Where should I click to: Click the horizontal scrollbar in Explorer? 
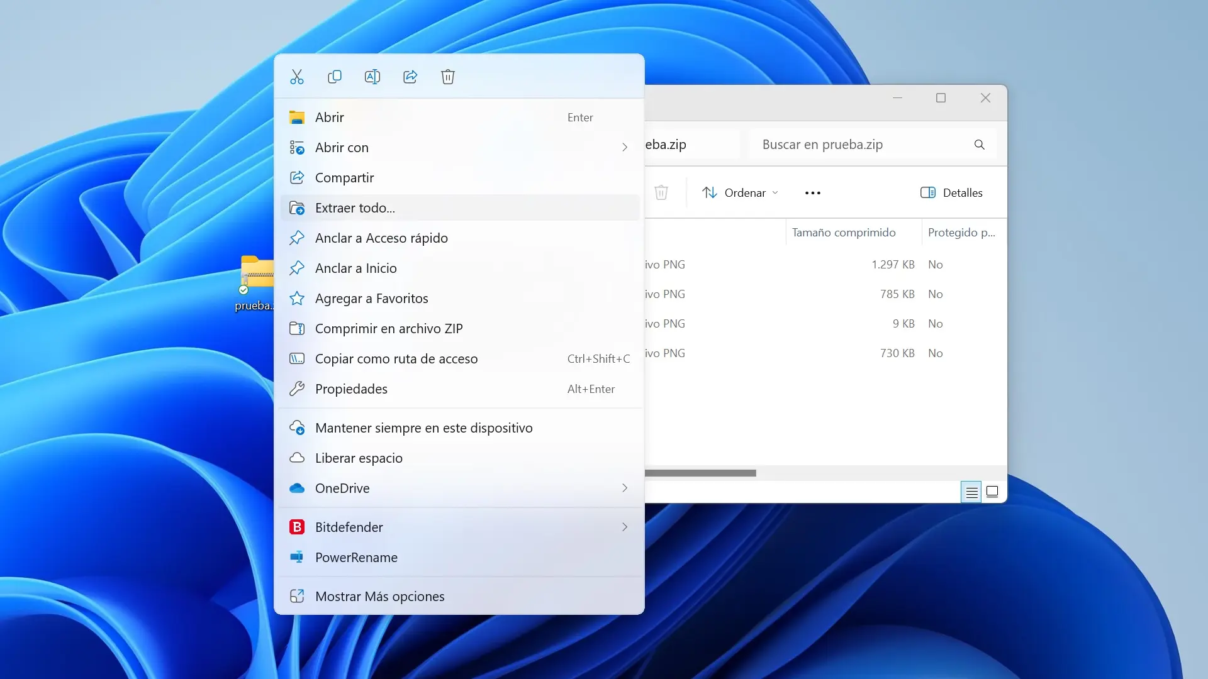(x=700, y=473)
